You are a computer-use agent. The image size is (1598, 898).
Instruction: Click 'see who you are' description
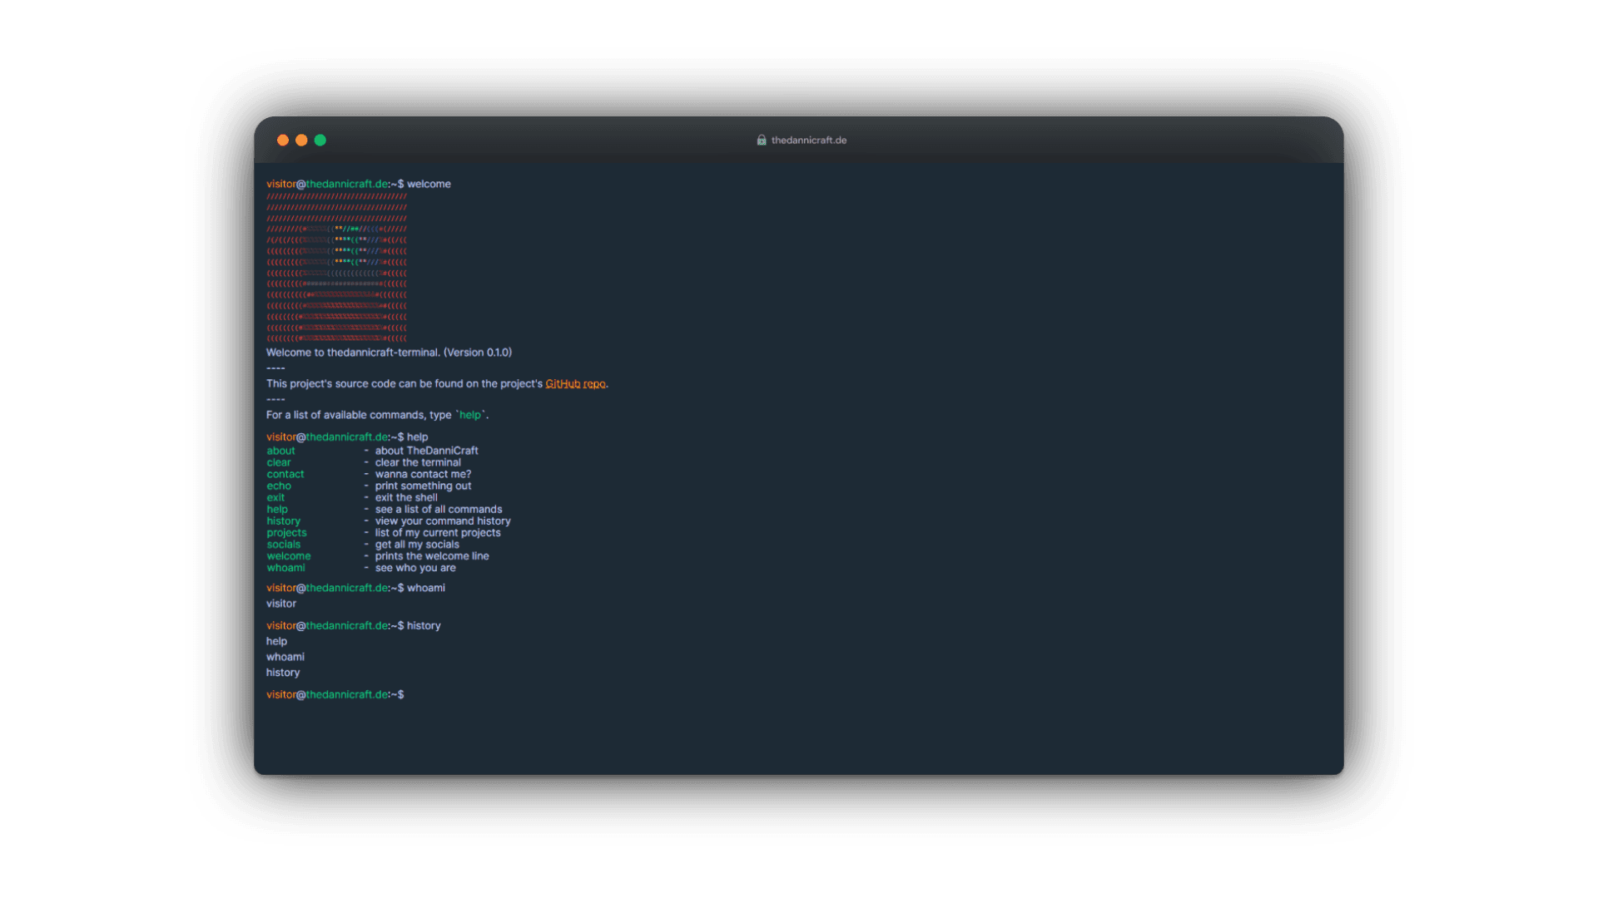click(x=415, y=568)
